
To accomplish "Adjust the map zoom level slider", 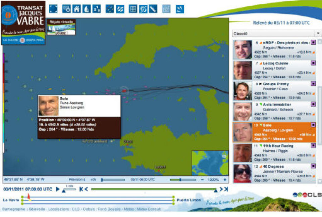I will (x=183, y=180).
